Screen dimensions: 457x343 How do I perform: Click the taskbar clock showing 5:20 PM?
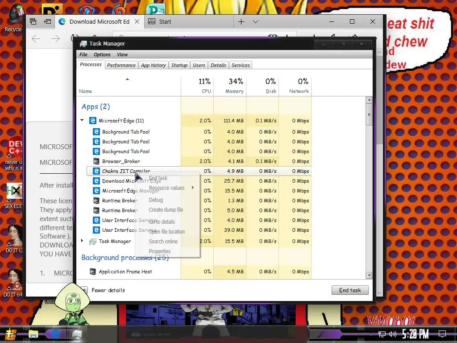coord(415,334)
